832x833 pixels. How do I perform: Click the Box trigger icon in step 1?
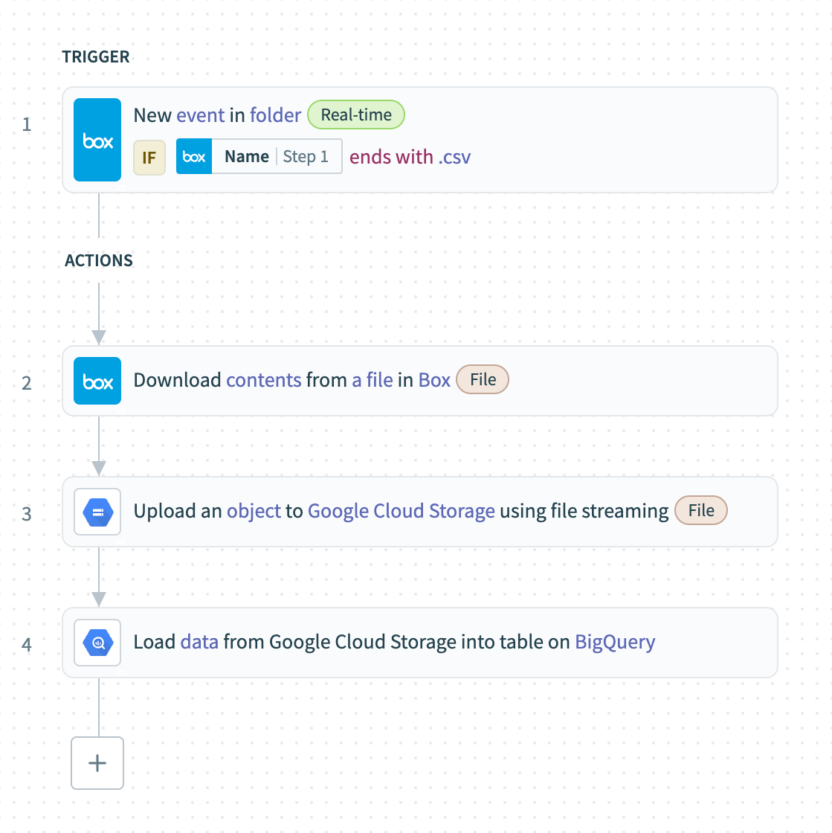point(97,140)
